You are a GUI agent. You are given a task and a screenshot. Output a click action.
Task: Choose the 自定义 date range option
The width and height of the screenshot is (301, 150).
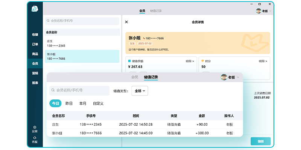click(x=98, y=103)
